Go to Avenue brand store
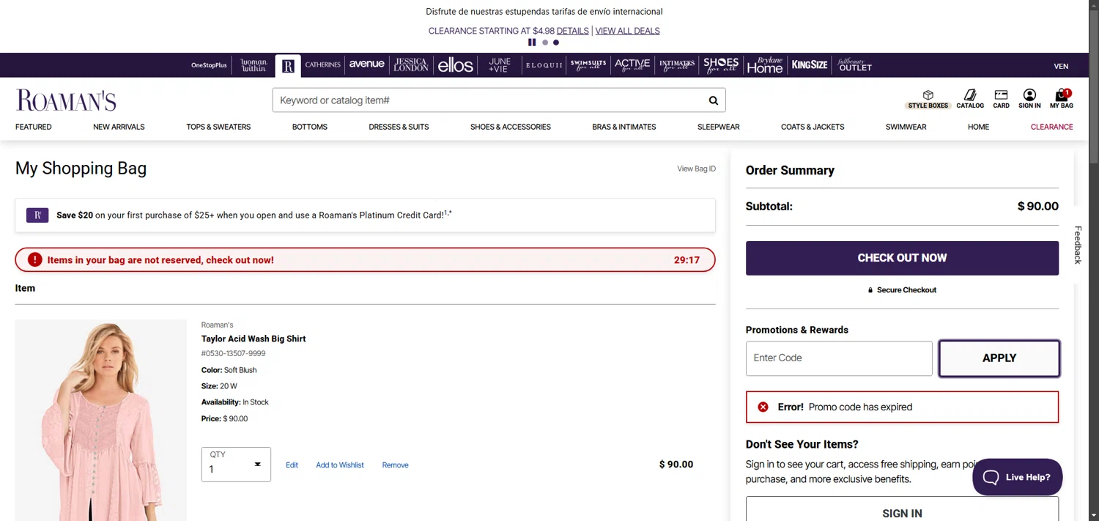The image size is (1099, 521). click(367, 64)
